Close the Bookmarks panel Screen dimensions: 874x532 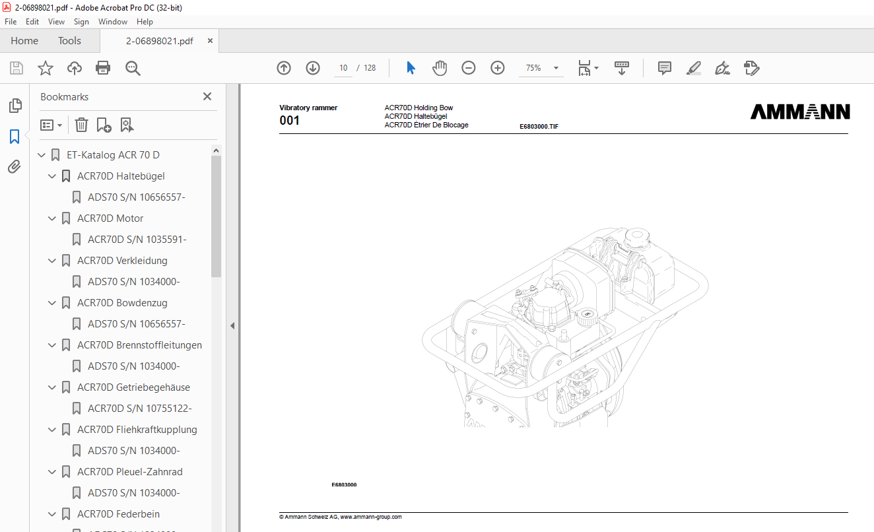pos(207,96)
